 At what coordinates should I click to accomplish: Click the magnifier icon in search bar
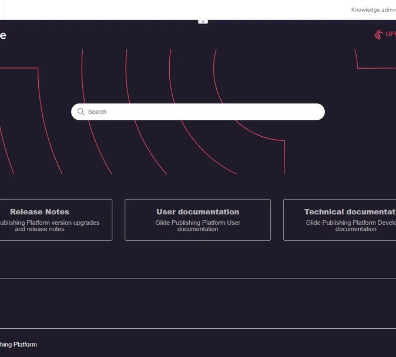pyautogui.click(x=81, y=112)
